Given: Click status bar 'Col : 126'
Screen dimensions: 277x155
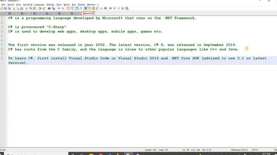Looking at the screenshot, I should [195, 150].
